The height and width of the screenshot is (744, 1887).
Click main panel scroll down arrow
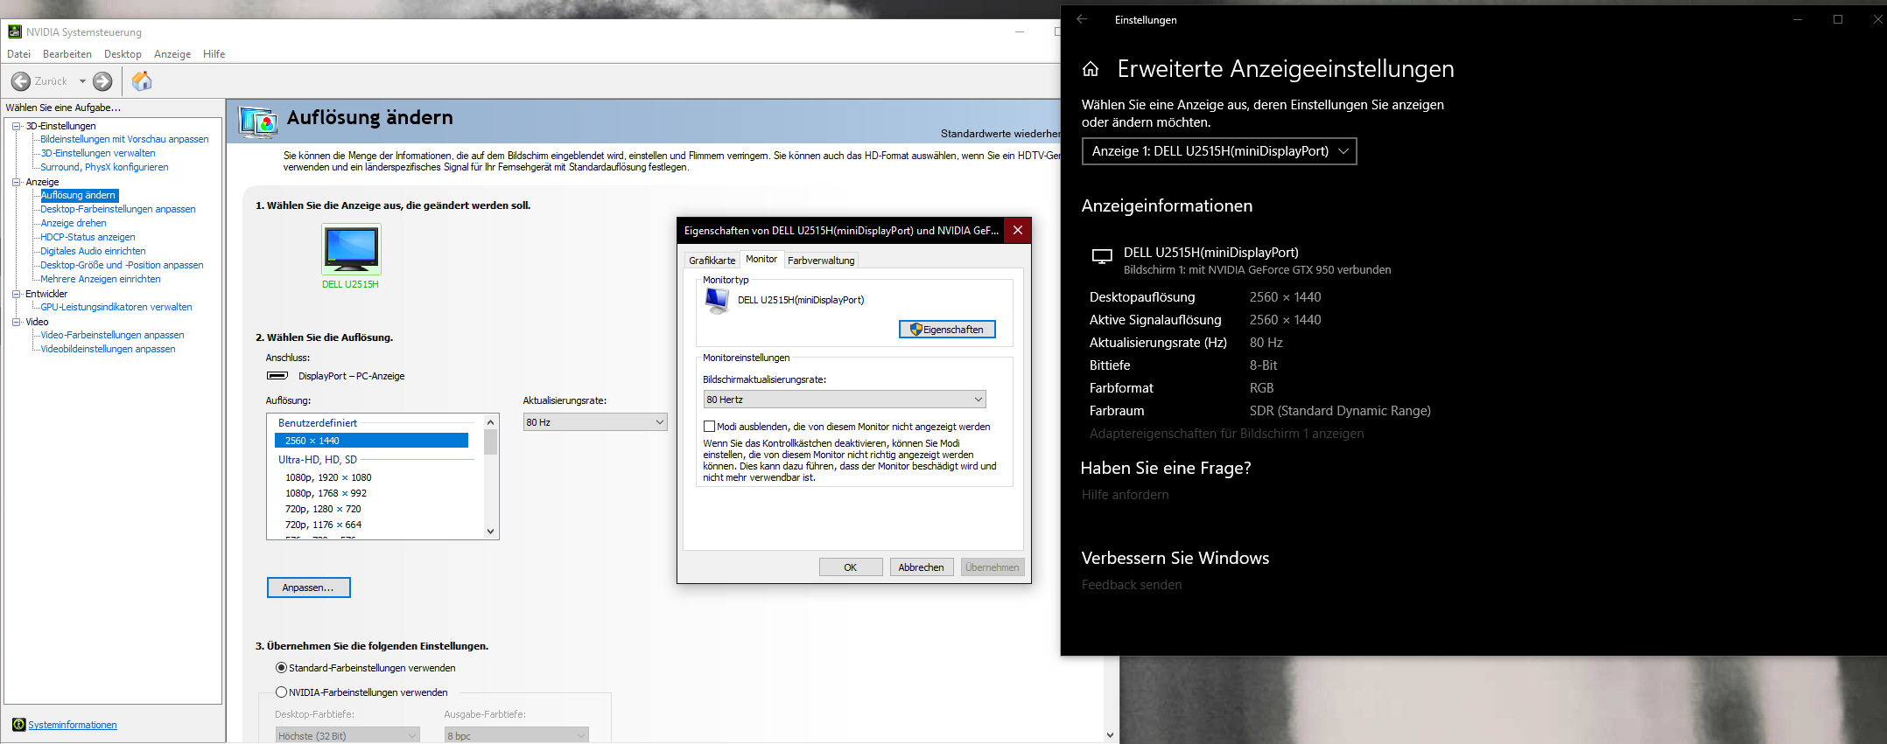(1110, 735)
